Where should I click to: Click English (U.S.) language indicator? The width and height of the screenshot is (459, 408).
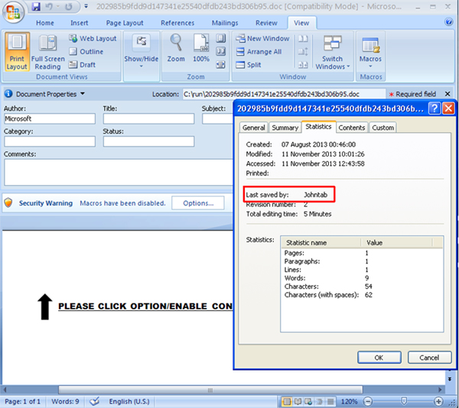pos(129,402)
